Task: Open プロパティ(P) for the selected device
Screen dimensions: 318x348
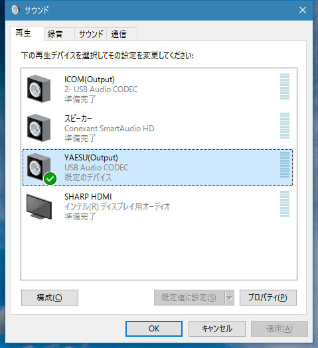Action: [x=268, y=298]
